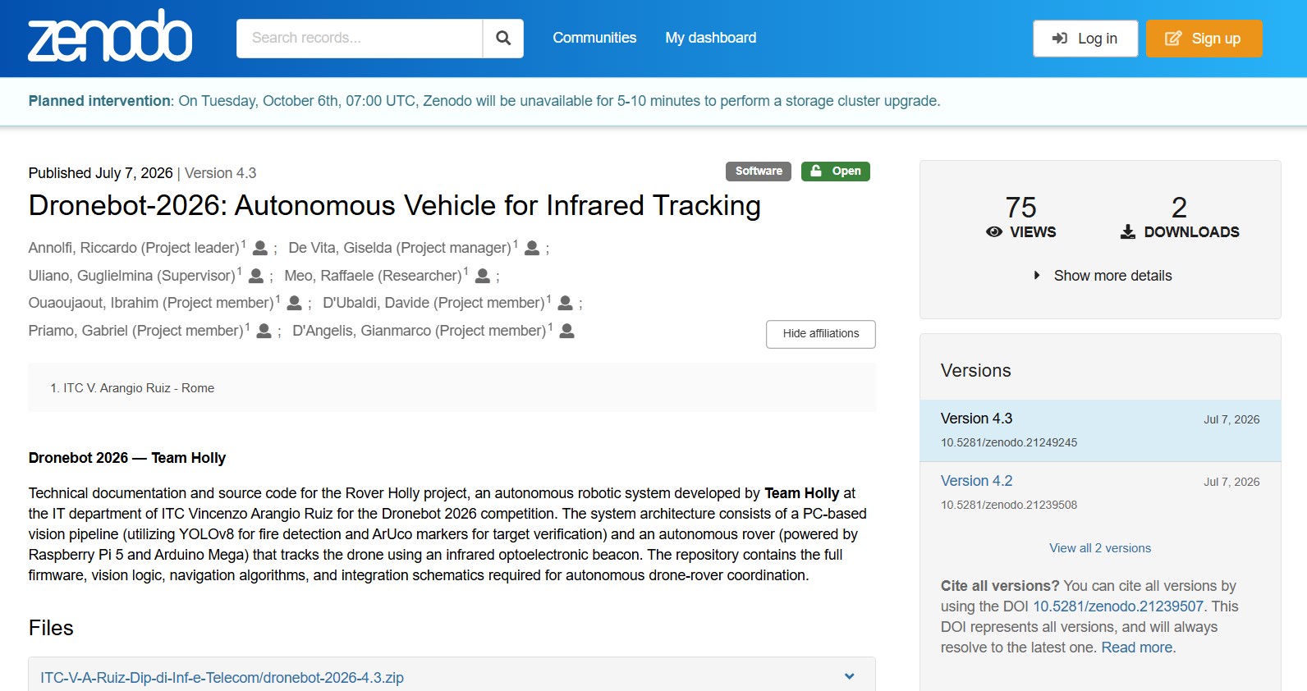The width and height of the screenshot is (1307, 691).
Task: Click the download icon next to DOWNLOADS
Action: [x=1128, y=232]
